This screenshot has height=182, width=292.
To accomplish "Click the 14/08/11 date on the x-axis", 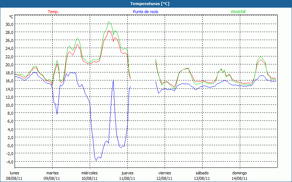I will (240, 178).
